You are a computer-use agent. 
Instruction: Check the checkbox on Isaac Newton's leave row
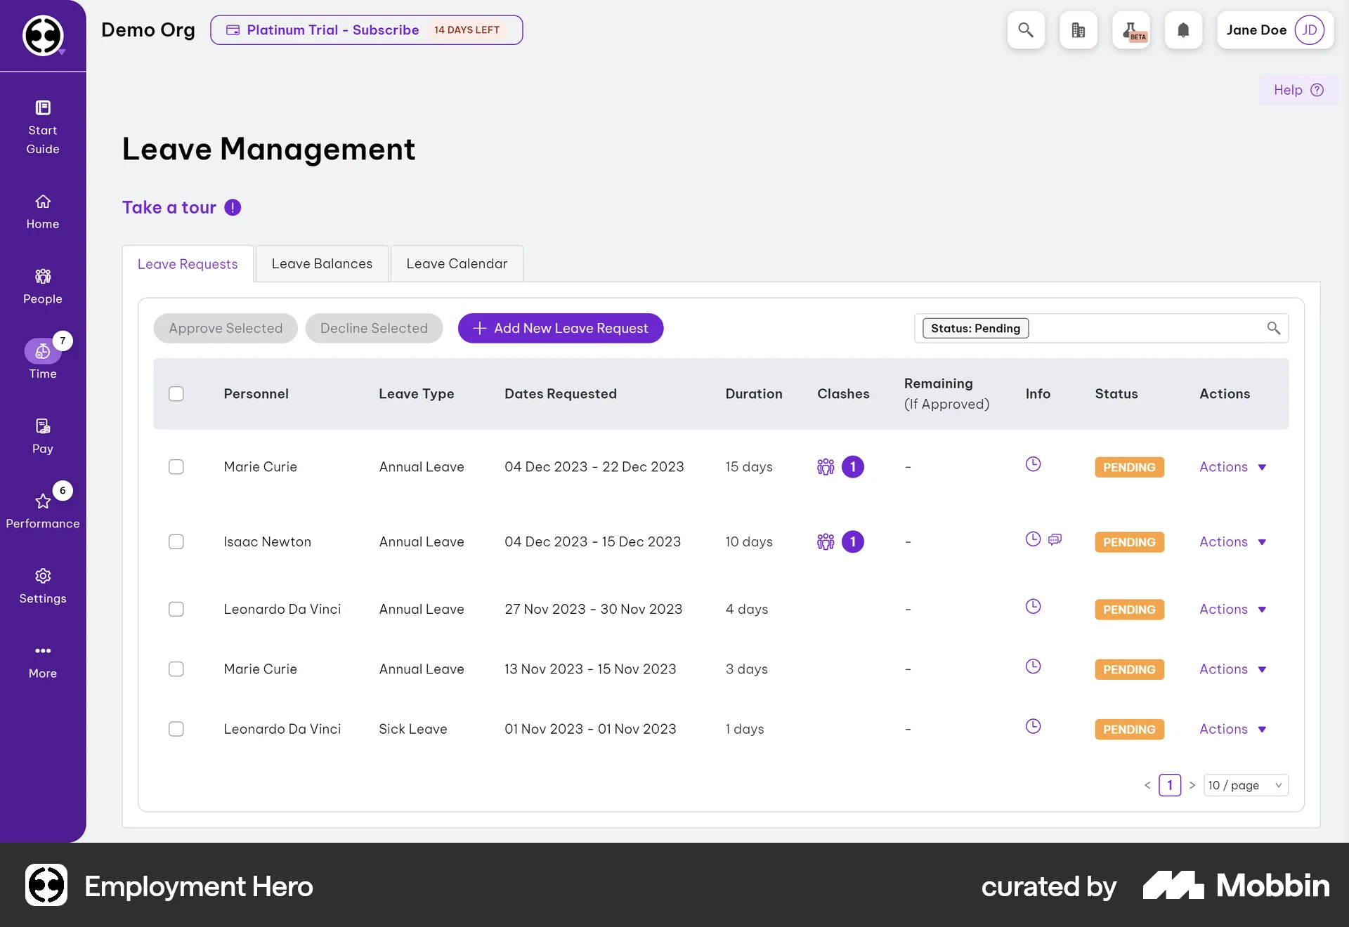[x=176, y=541]
